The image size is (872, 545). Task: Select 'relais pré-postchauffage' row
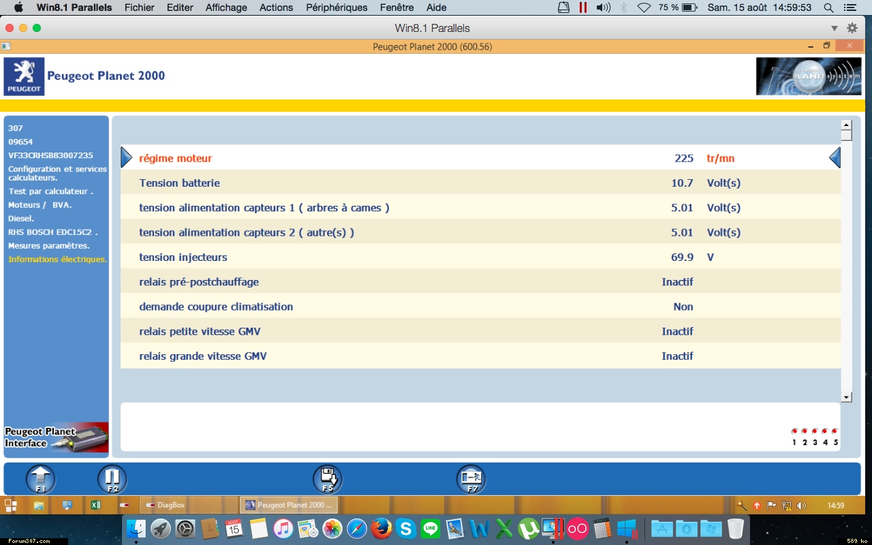480,281
